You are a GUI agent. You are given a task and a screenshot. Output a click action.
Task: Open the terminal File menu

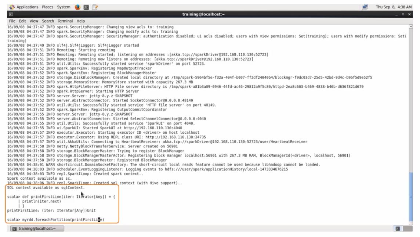pos(12,21)
